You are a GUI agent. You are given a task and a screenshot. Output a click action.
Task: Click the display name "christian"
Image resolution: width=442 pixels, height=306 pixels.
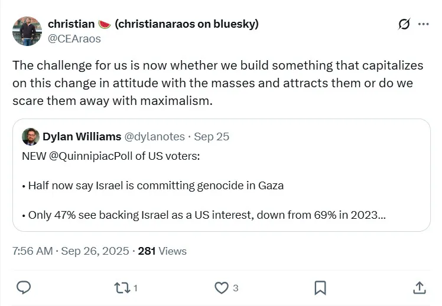pos(71,24)
